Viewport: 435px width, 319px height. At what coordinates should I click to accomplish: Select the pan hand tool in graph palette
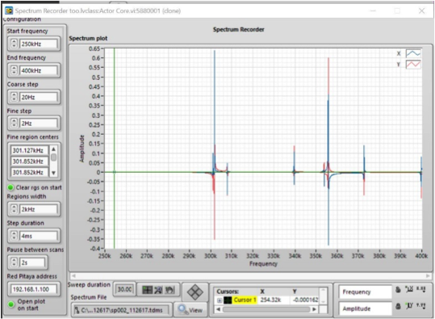pyautogui.click(x=169, y=290)
